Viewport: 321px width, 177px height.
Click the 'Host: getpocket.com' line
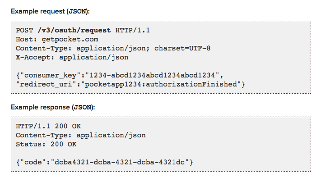pos(57,39)
